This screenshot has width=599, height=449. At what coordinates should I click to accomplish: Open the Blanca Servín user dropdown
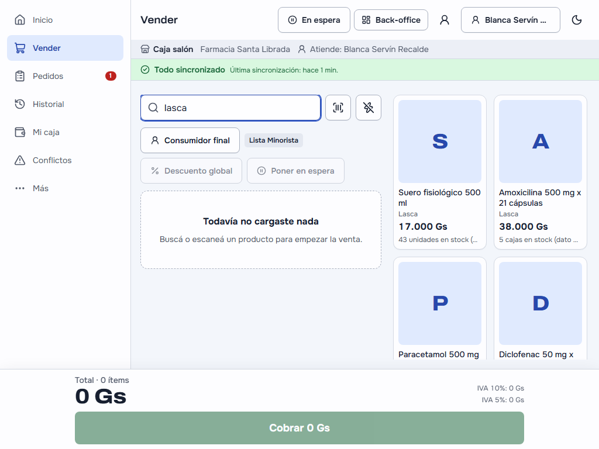[x=510, y=20]
